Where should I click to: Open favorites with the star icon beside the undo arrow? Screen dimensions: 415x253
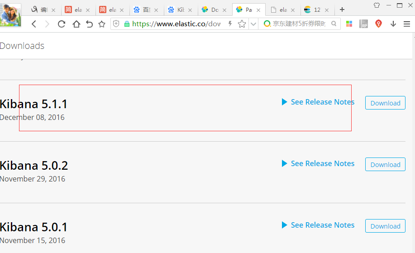click(102, 24)
